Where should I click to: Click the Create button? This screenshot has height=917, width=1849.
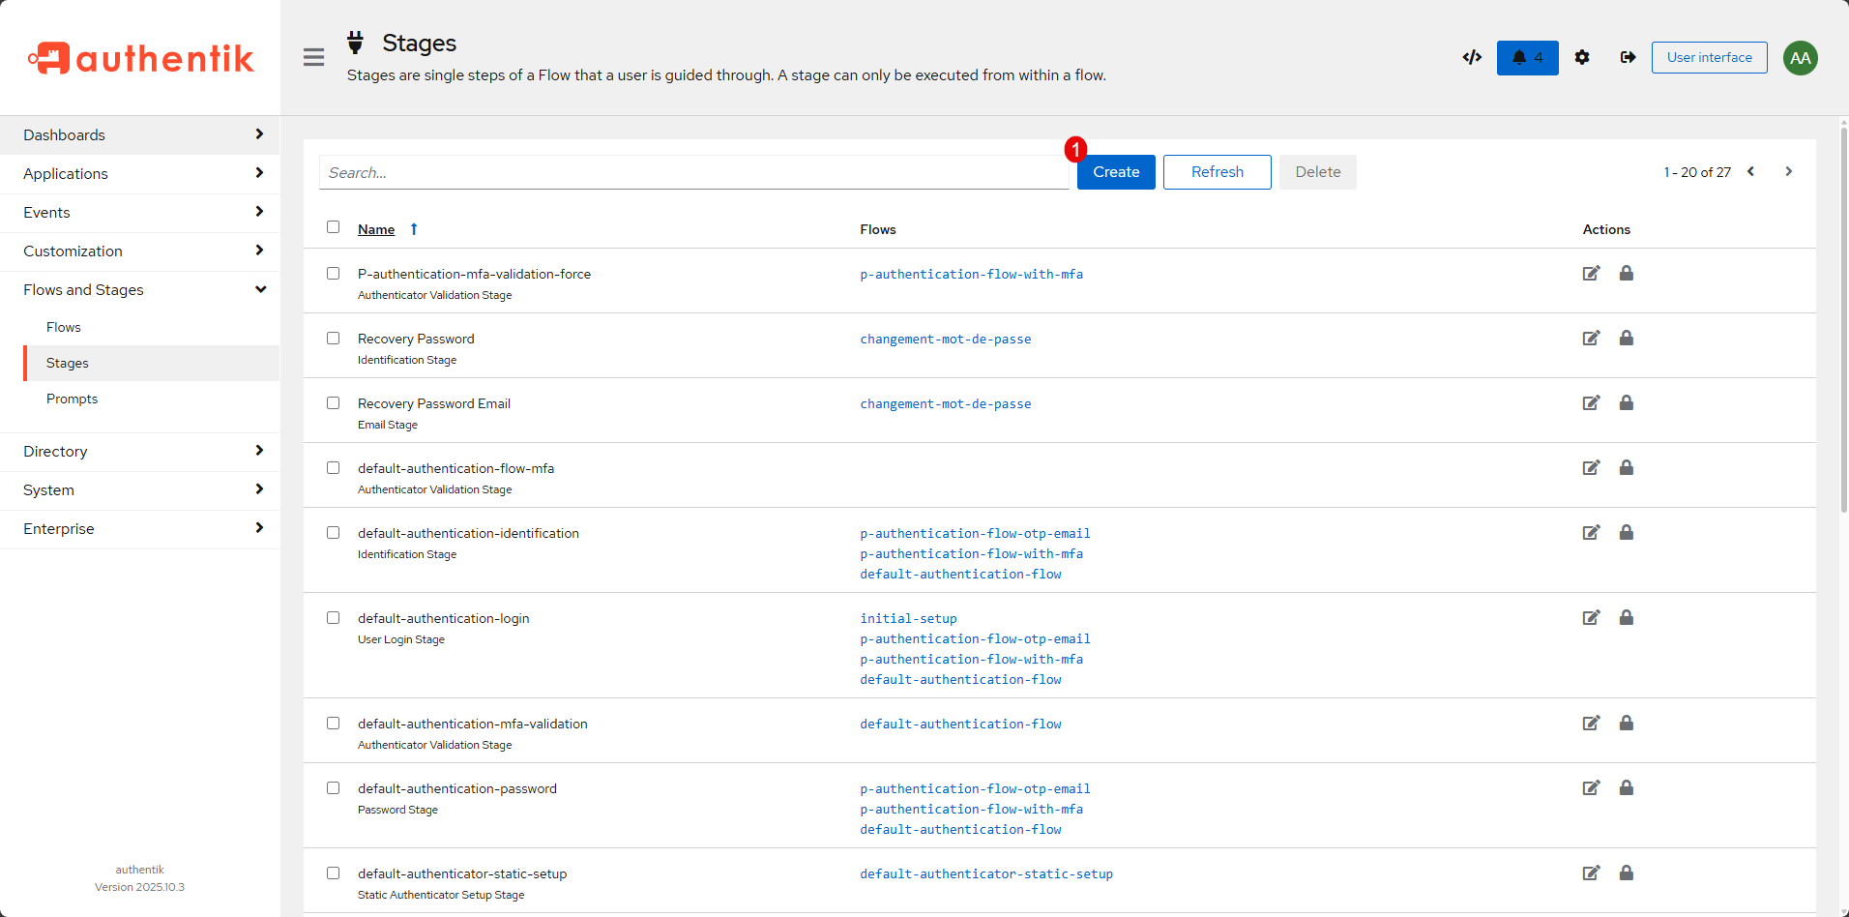[1116, 172]
